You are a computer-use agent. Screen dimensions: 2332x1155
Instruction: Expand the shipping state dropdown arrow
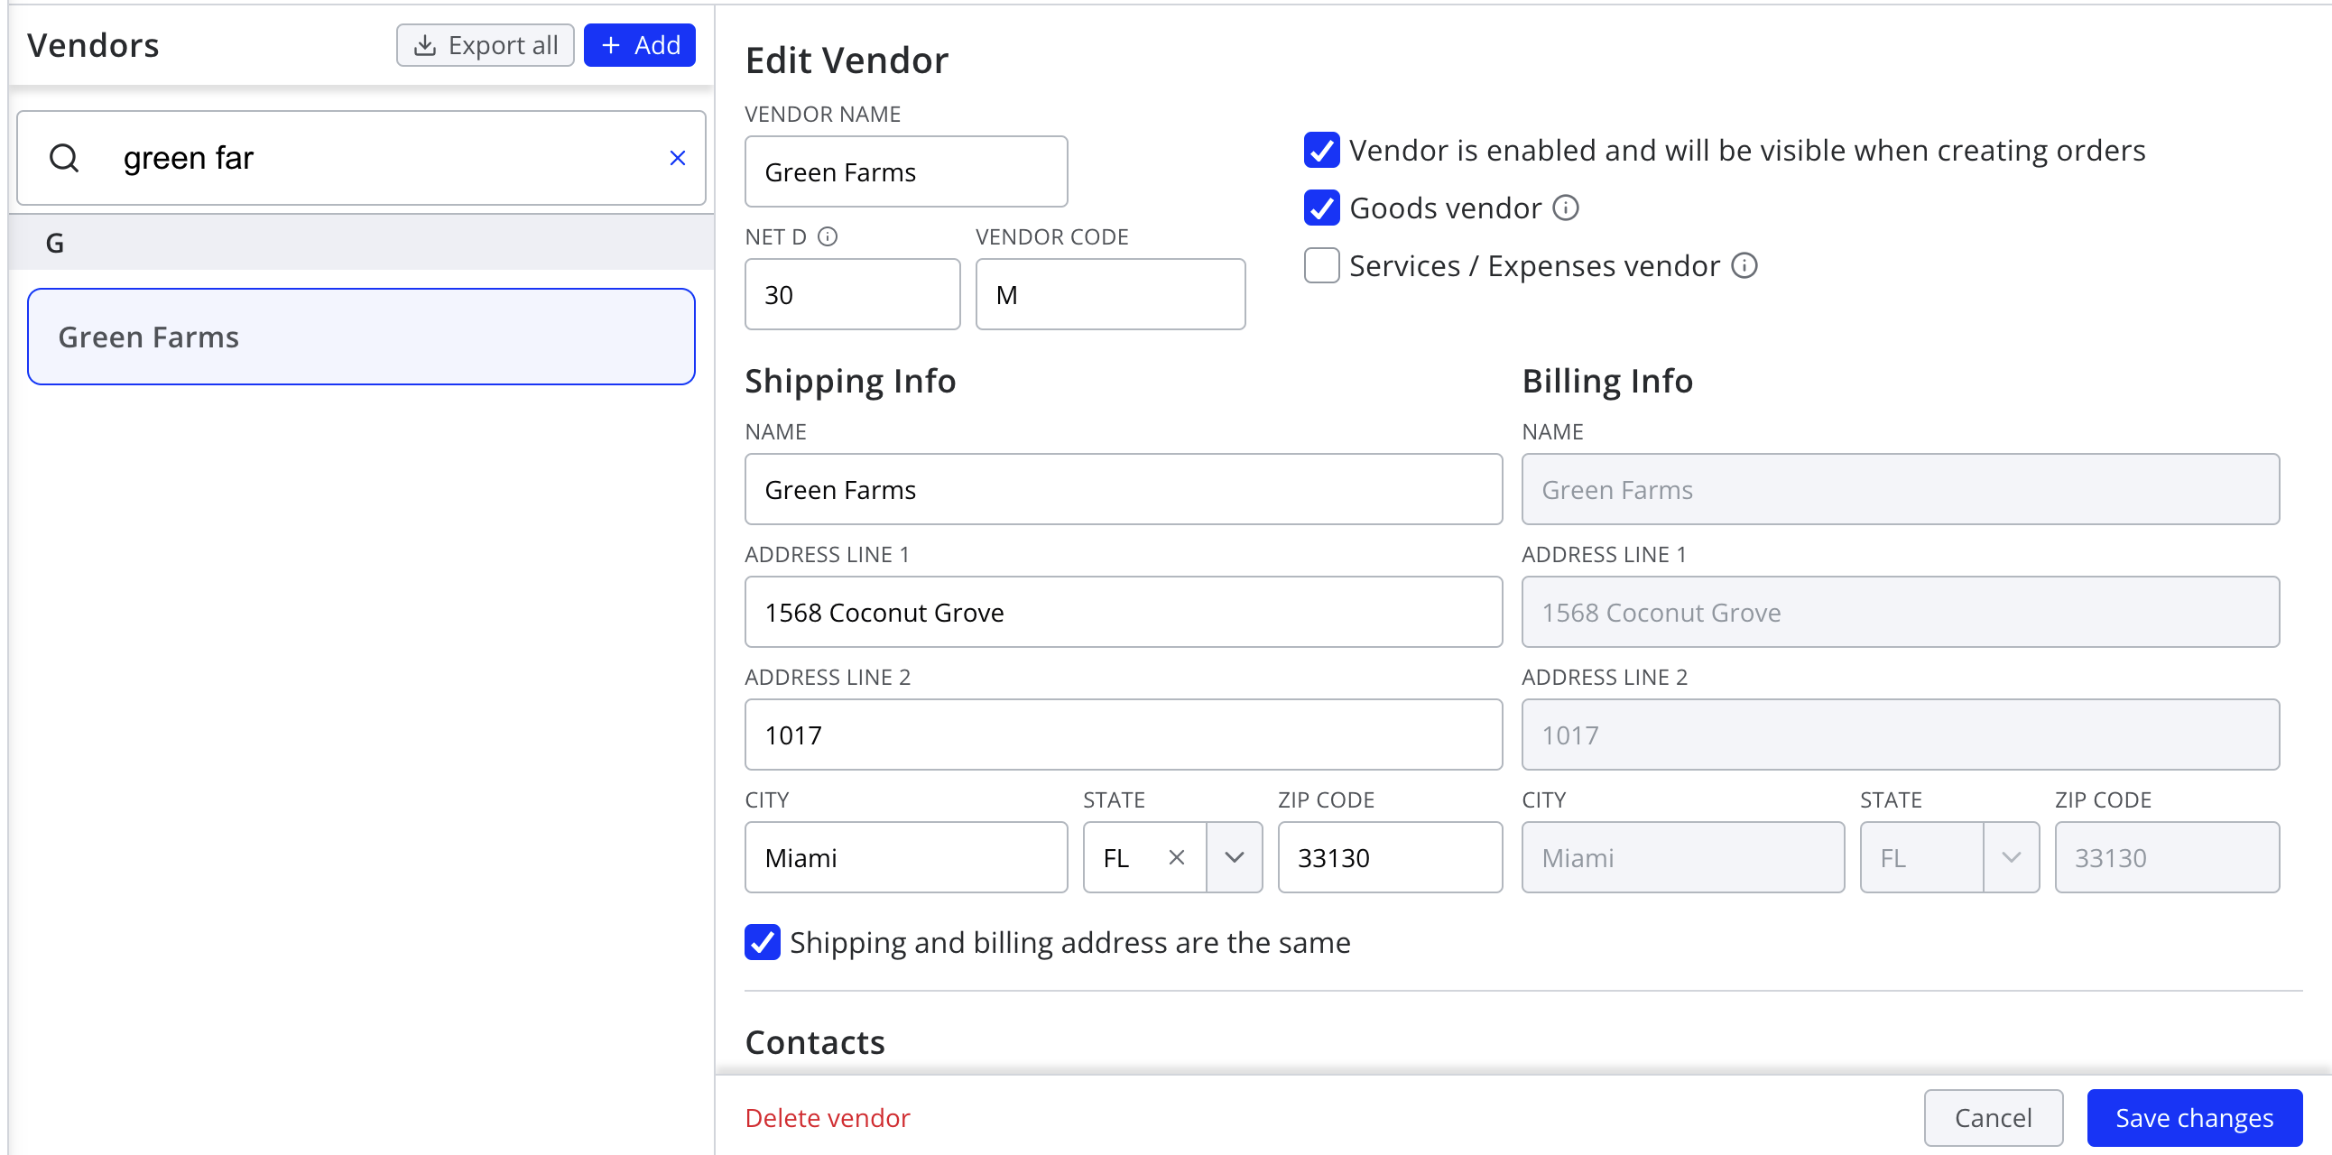point(1235,857)
